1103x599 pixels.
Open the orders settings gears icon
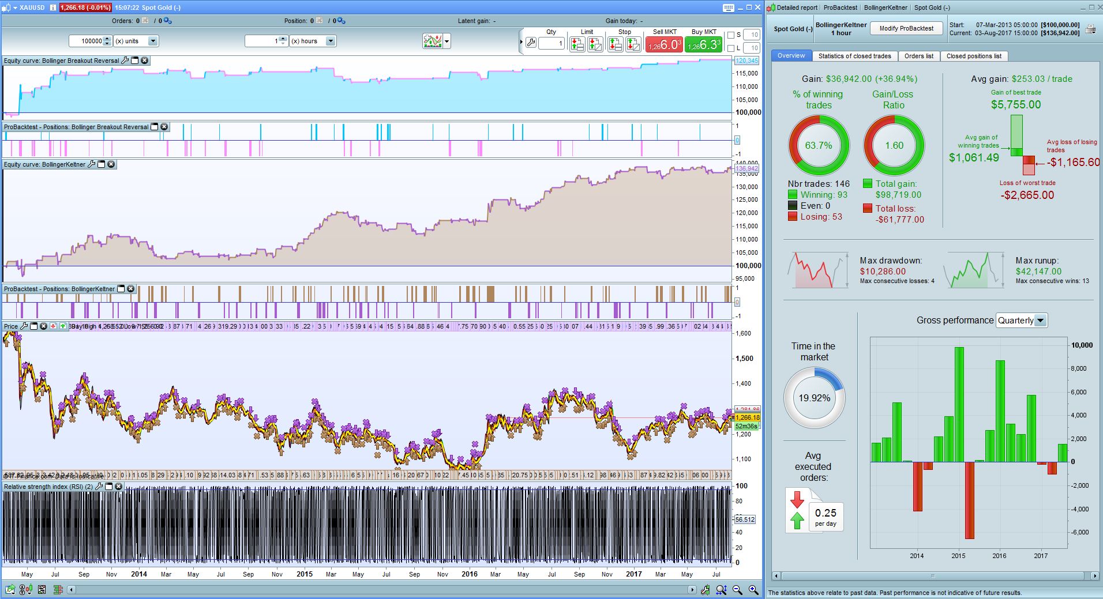167,21
